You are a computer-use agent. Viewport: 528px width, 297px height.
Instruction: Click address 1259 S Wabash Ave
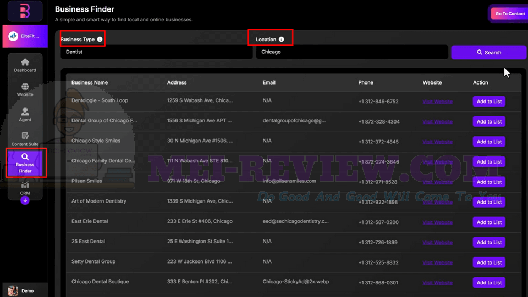click(200, 100)
